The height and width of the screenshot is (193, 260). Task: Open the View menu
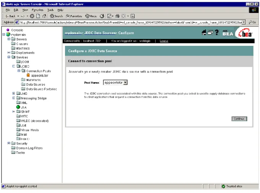tap(25, 10)
